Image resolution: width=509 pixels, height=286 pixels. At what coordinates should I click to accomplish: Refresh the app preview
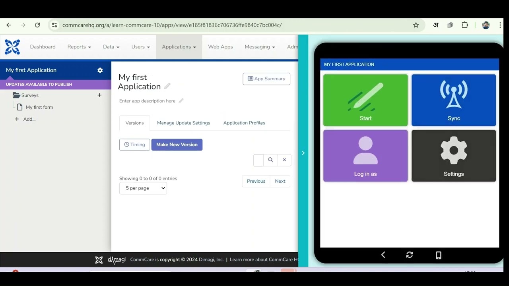coord(410,255)
